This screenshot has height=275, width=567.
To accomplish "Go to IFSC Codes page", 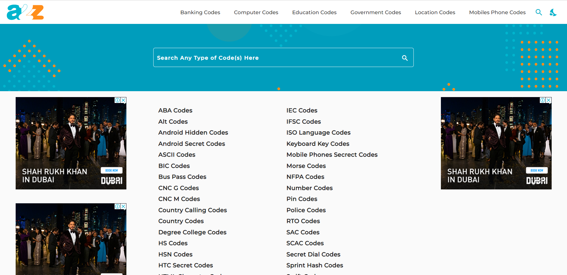I will point(303,122).
